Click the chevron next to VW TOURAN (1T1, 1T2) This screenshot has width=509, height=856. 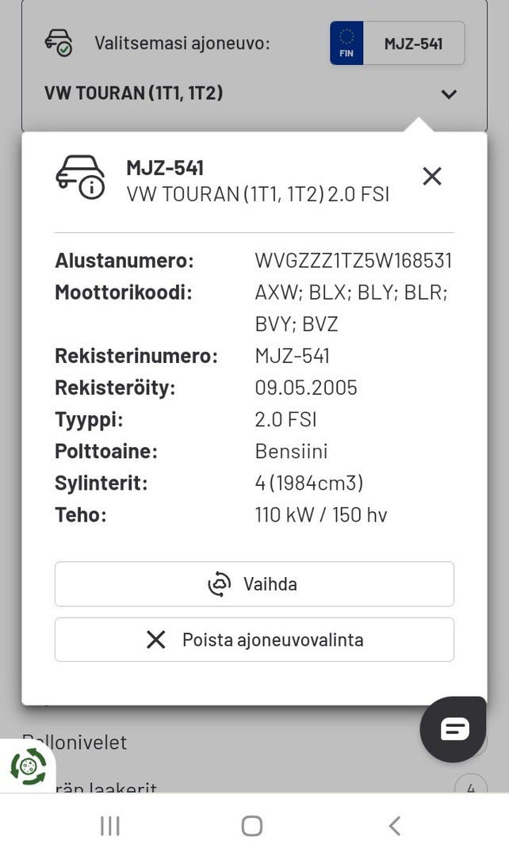click(449, 94)
